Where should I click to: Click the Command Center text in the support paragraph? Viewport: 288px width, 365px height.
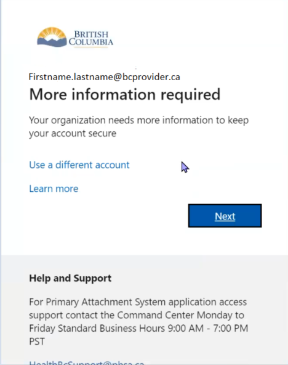coord(155,315)
